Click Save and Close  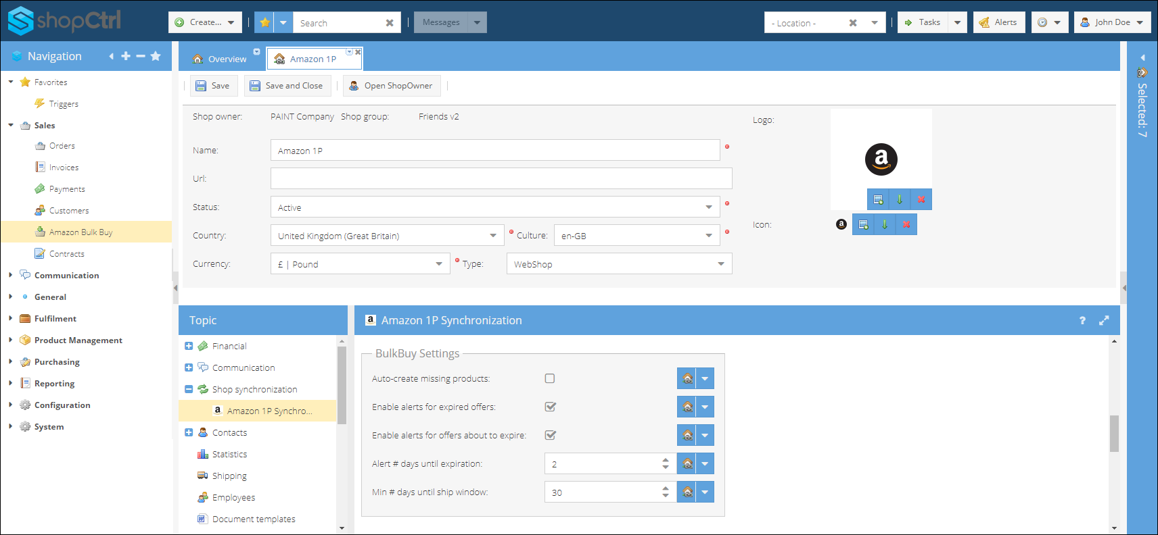point(286,86)
